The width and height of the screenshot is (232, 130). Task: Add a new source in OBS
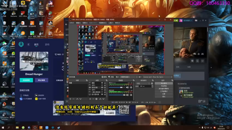(90, 99)
